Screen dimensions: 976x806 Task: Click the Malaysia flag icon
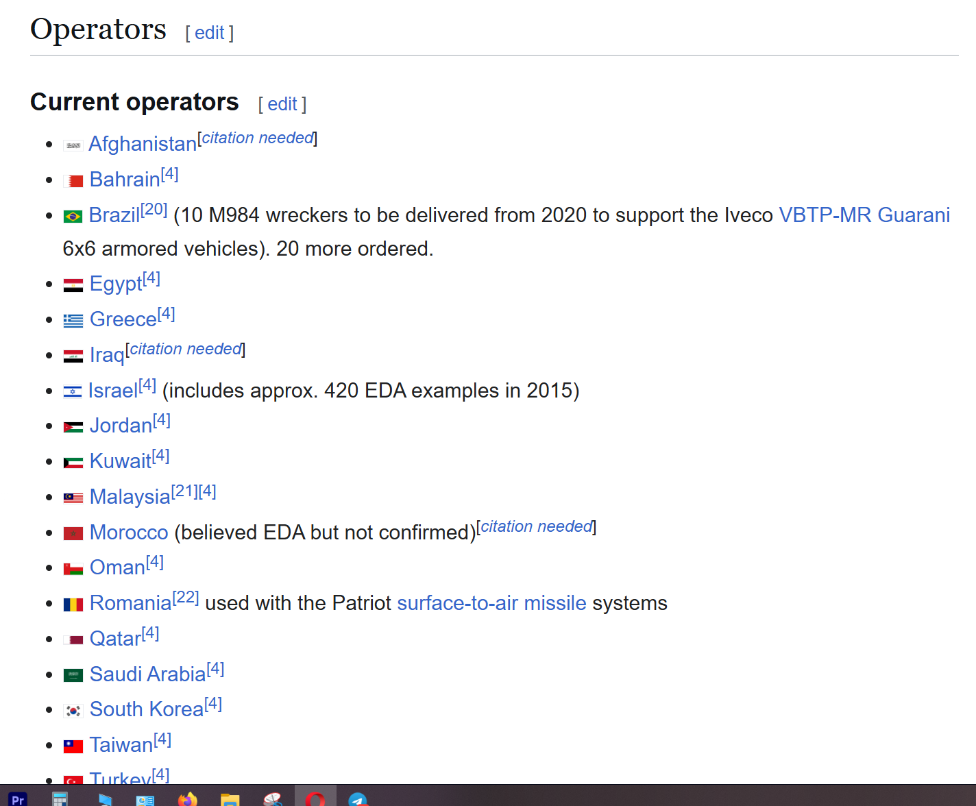click(73, 498)
